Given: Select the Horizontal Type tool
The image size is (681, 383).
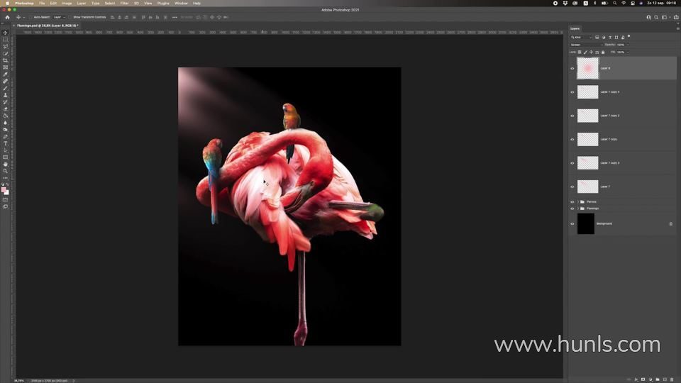Looking at the screenshot, I should point(5,143).
